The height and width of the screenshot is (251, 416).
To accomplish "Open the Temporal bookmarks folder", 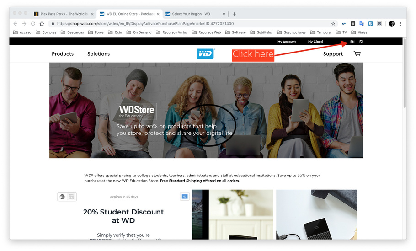I will (x=321, y=32).
